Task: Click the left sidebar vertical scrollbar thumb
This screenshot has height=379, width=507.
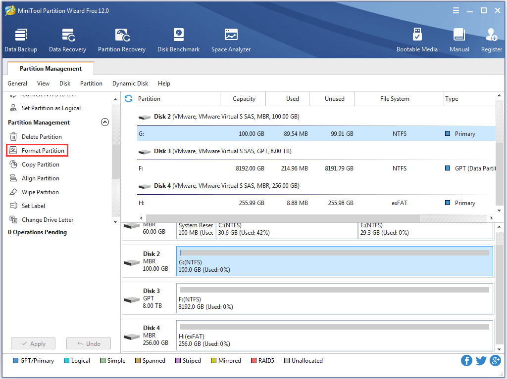Action: tap(115, 162)
